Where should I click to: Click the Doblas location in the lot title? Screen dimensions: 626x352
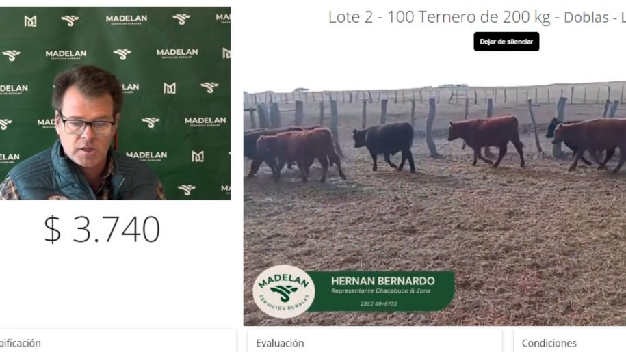586,18
